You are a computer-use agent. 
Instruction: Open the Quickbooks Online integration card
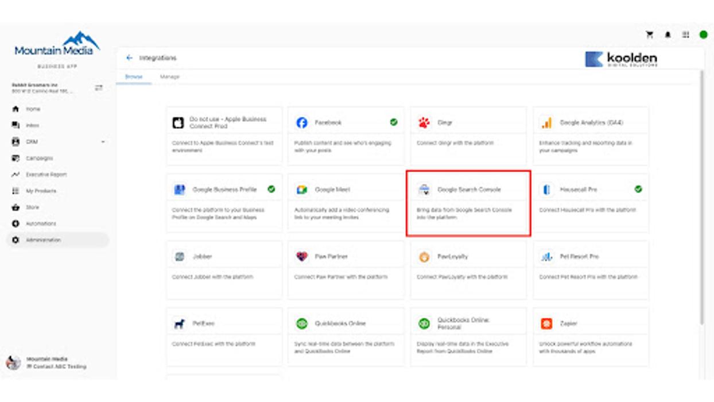coord(346,337)
